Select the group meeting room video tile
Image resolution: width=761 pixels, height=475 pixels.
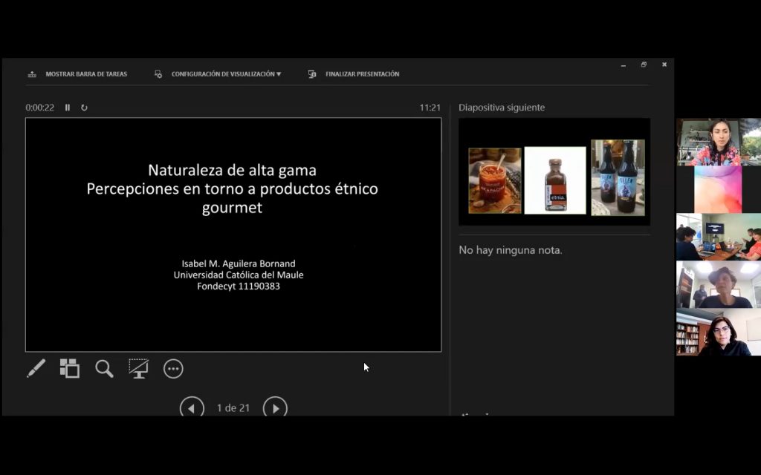pyautogui.click(x=718, y=237)
